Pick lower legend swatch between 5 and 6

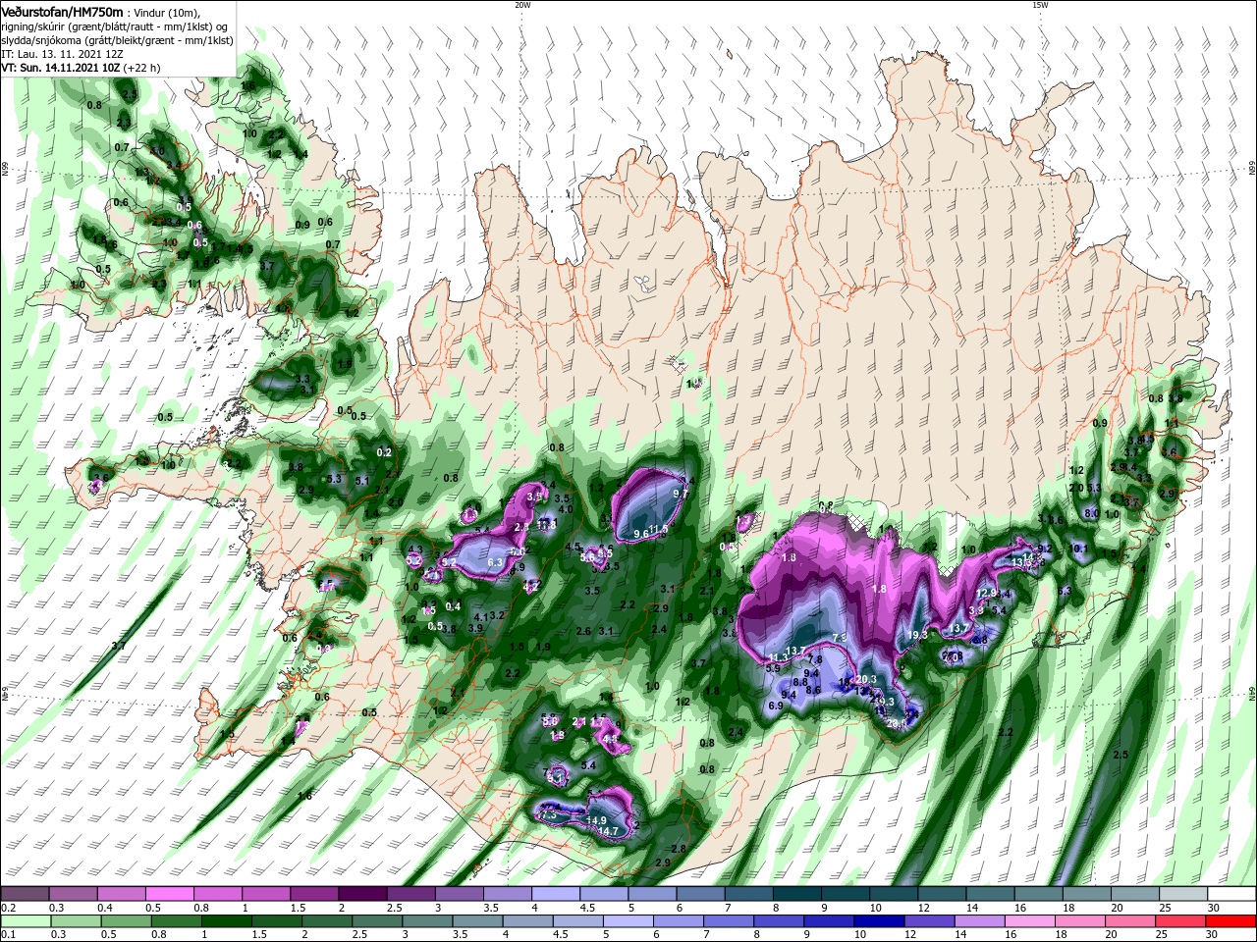pos(628,921)
